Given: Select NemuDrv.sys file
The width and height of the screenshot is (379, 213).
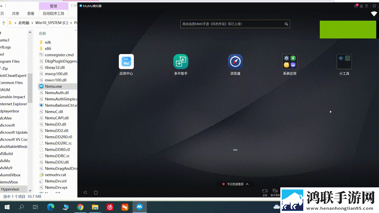Looking at the screenshot, I should [x=56, y=187].
